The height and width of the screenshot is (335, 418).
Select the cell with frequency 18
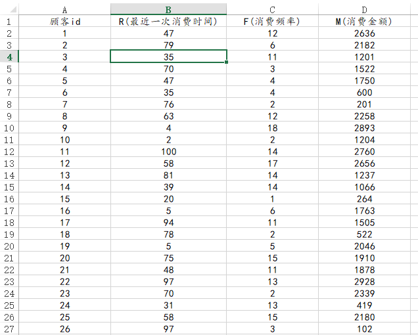pyautogui.click(x=272, y=127)
